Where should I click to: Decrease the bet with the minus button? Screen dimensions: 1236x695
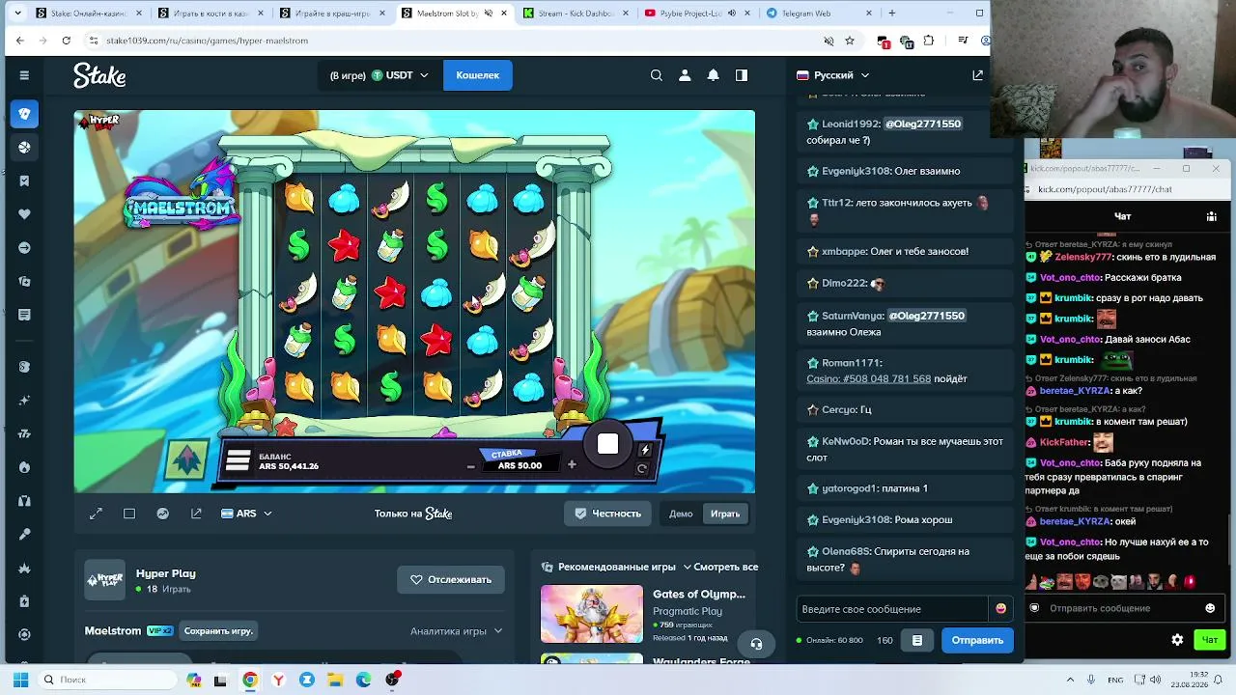coord(470,466)
